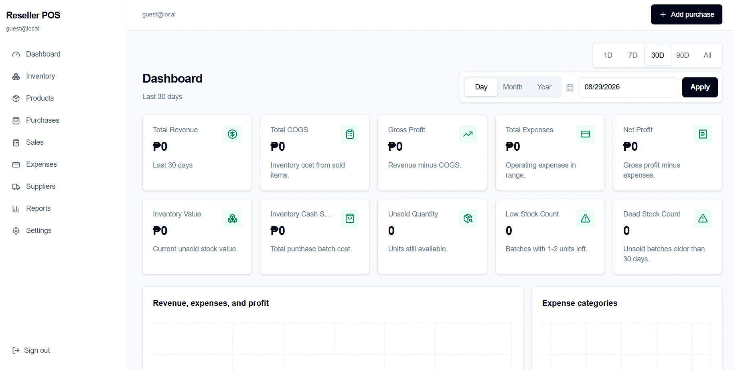The height and width of the screenshot is (370, 734).
Task: Click the Purchases shopping bag icon
Action: point(16,121)
